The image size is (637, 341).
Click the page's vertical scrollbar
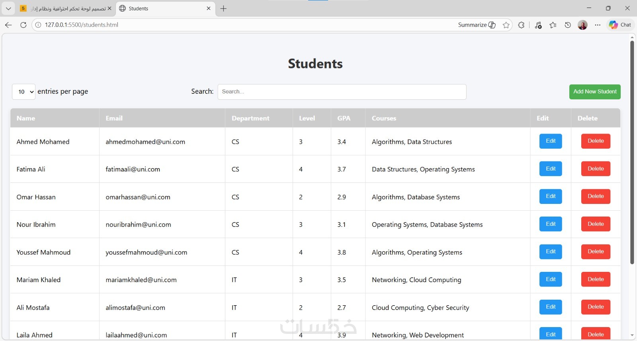coord(632,151)
